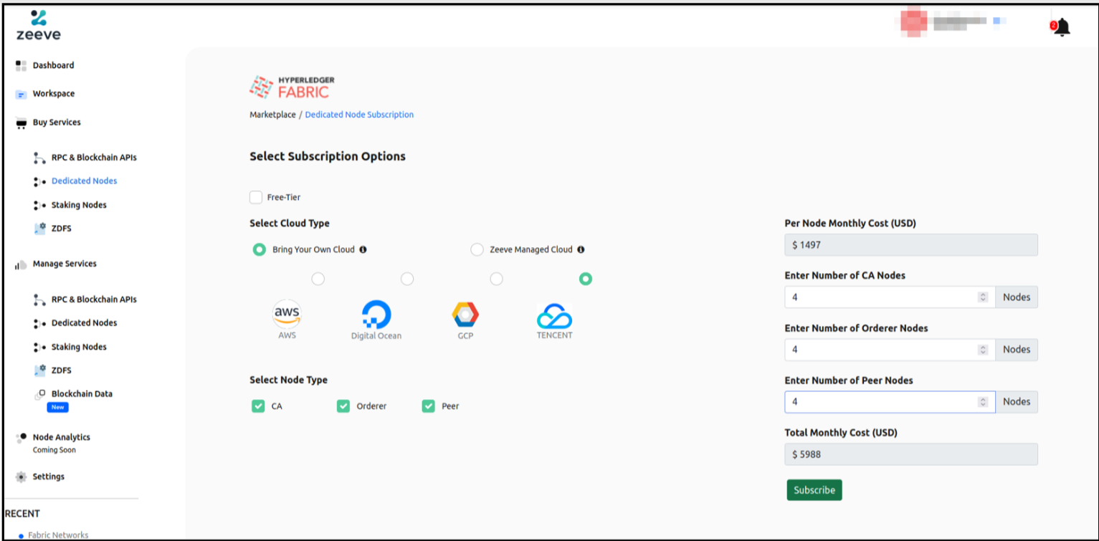The image size is (1099, 541).
Task: Click the Peer Nodes number input field
Action: [880, 402]
